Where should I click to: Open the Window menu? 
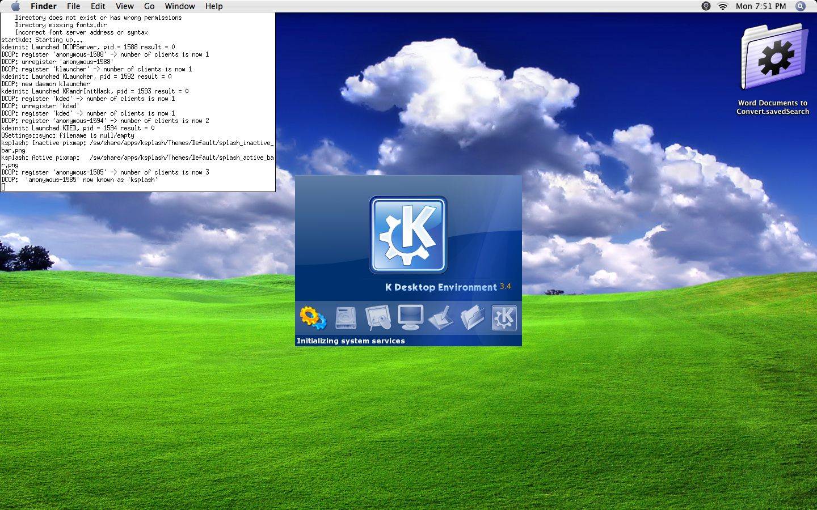point(180,6)
